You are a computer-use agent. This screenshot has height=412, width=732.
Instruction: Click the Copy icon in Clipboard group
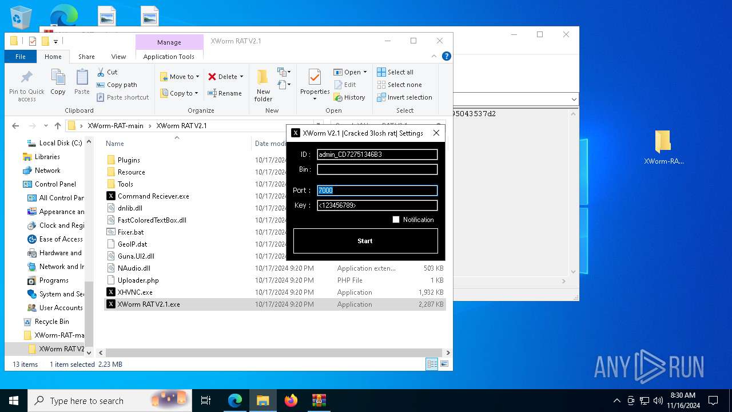click(x=58, y=77)
